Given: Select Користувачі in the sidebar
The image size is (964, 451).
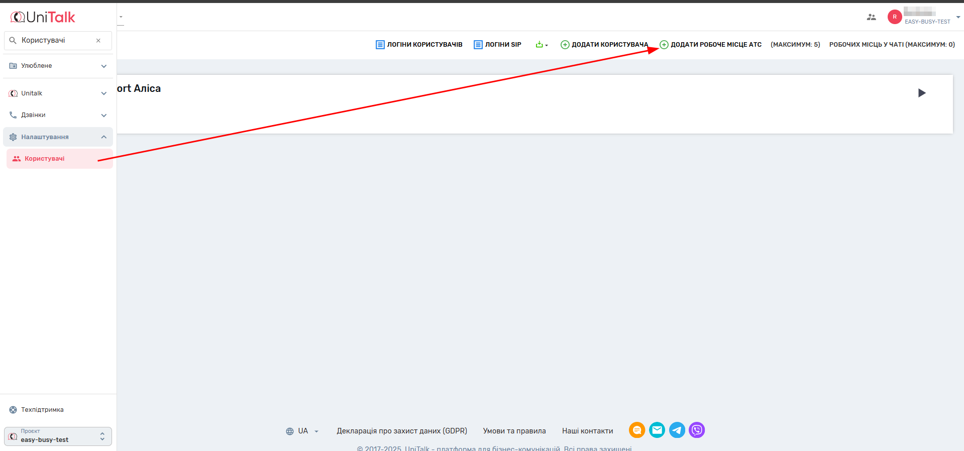Looking at the screenshot, I should [45, 159].
